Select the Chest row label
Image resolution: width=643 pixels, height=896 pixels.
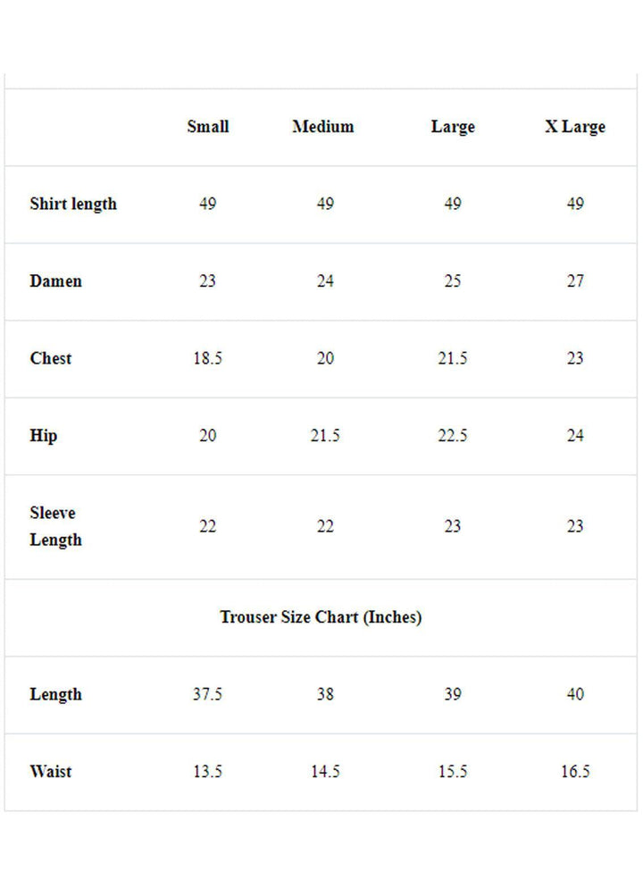coord(51,358)
